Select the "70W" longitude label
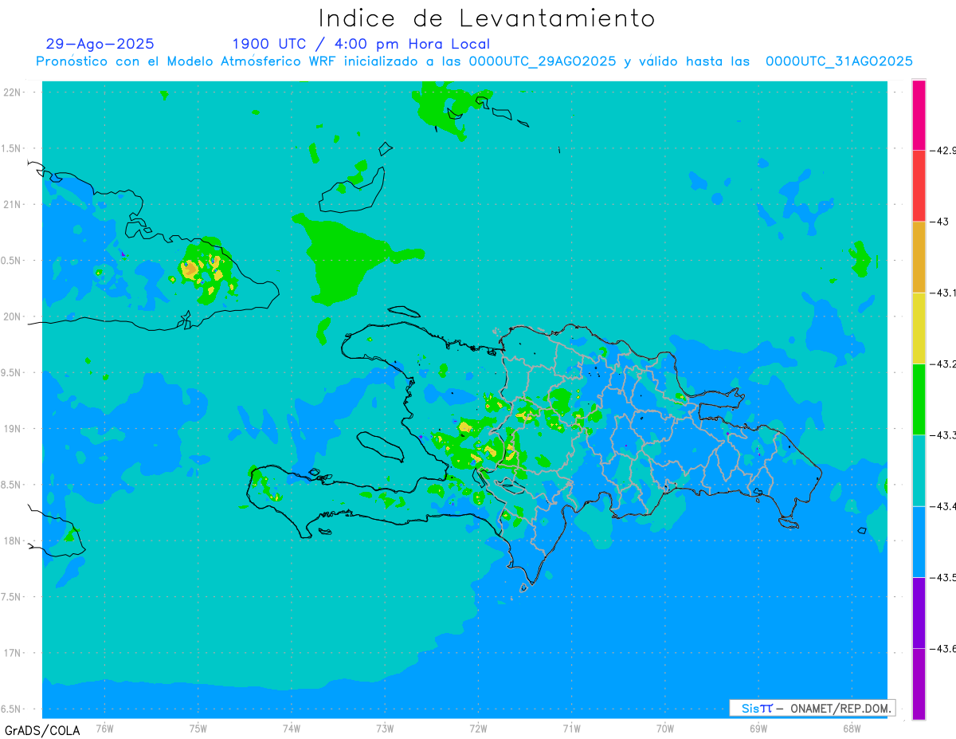Screen dimensions: 956x739 tap(665, 727)
